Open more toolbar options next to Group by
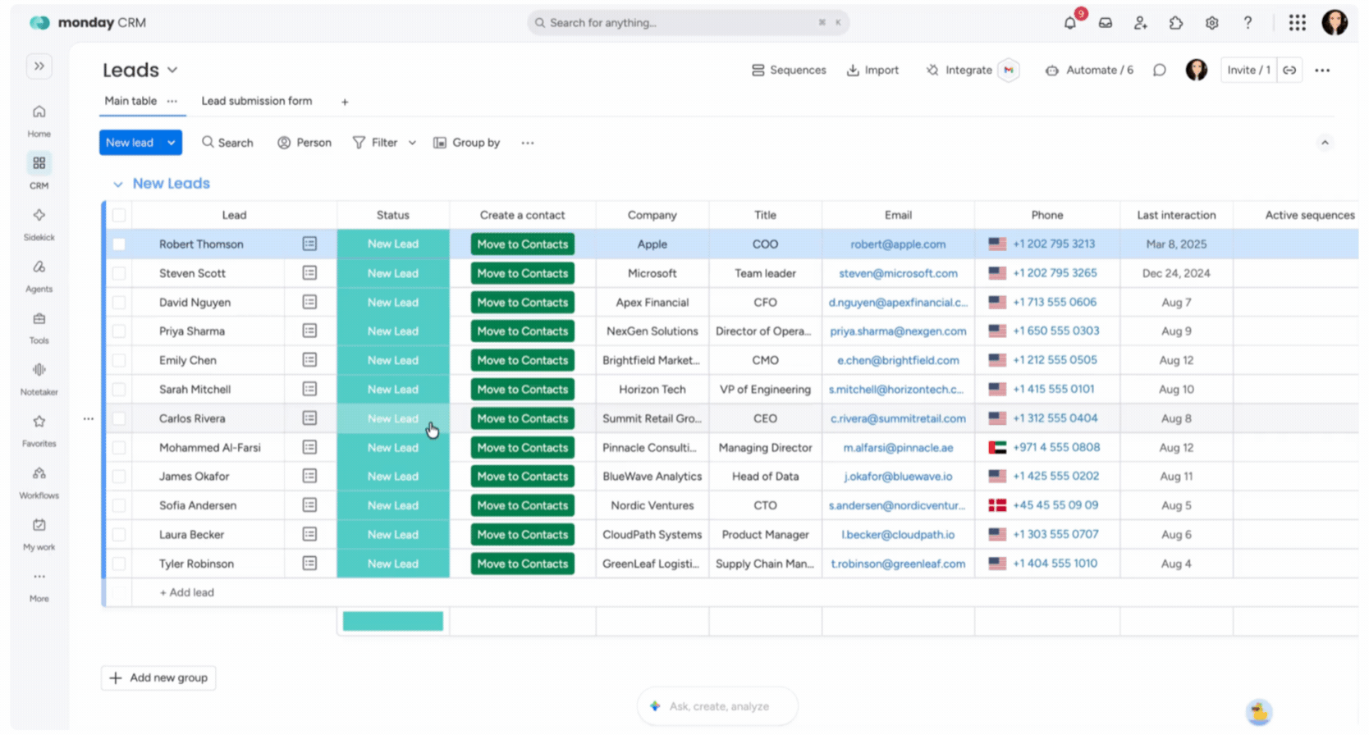The height and width of the screenshot is (735, 1369). point(528,143)
